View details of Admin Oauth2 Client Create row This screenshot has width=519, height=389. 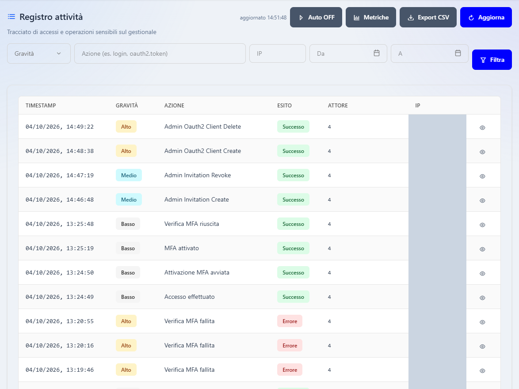(x=482, y=152)
